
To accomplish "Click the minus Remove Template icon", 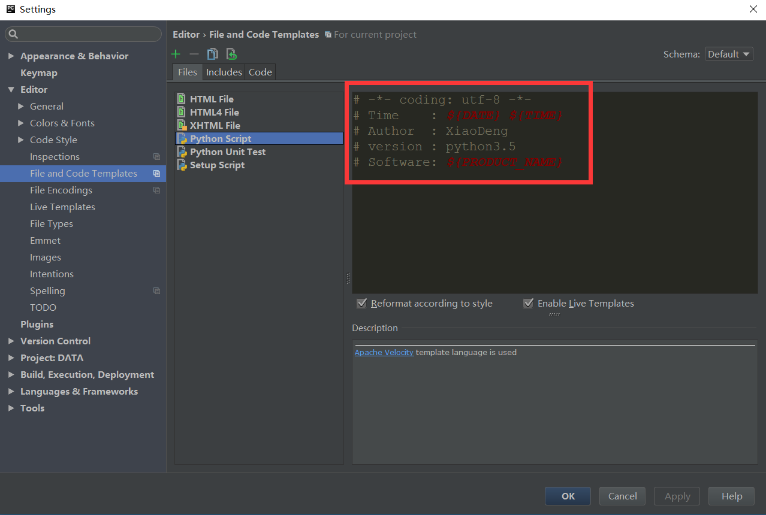I will click(x=194, y=54).
